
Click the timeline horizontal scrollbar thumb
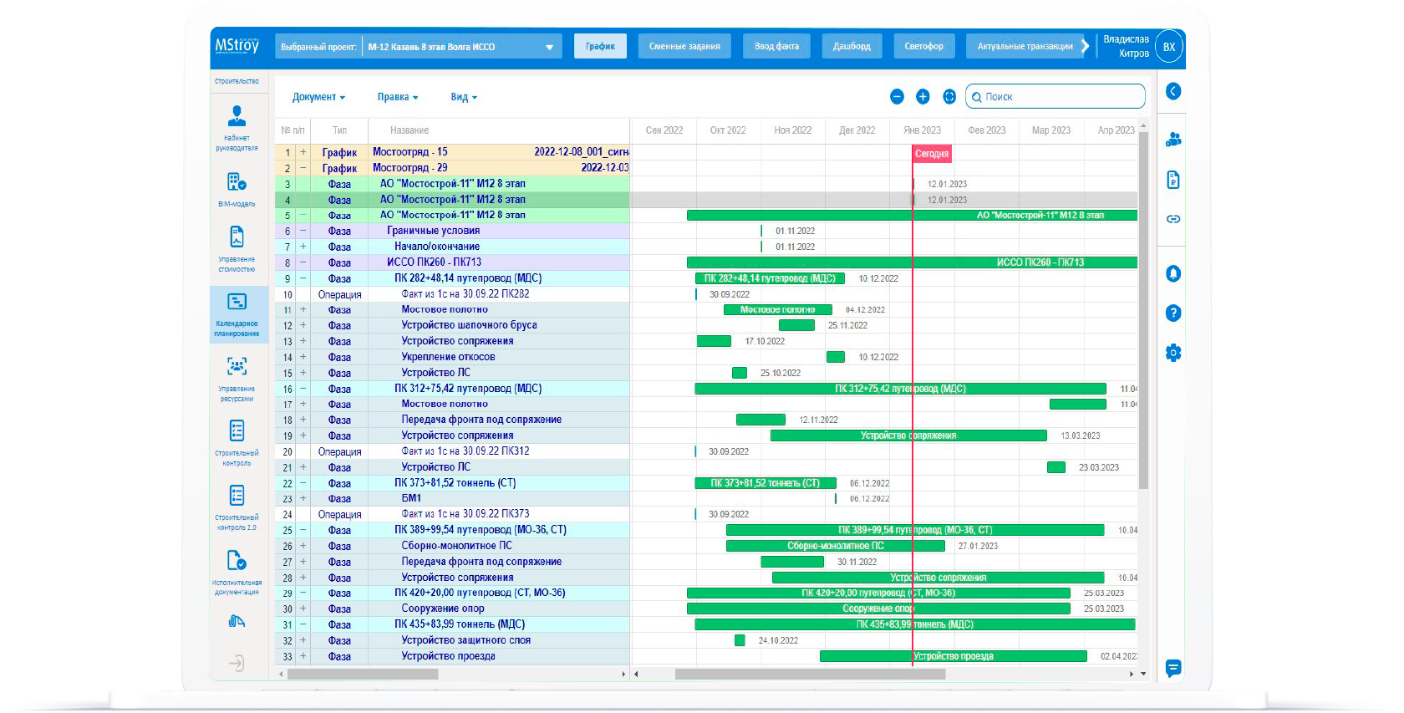click(810, 674)
